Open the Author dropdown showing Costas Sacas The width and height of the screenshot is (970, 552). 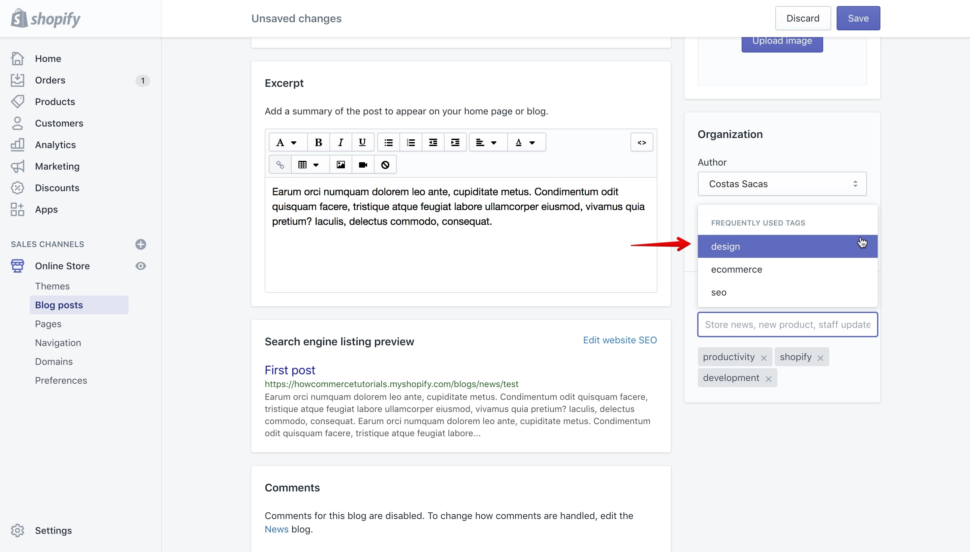coord(782,184)
